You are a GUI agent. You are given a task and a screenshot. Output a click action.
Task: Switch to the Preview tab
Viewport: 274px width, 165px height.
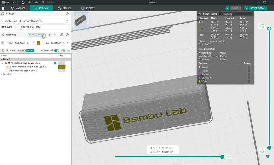(41, 8)
